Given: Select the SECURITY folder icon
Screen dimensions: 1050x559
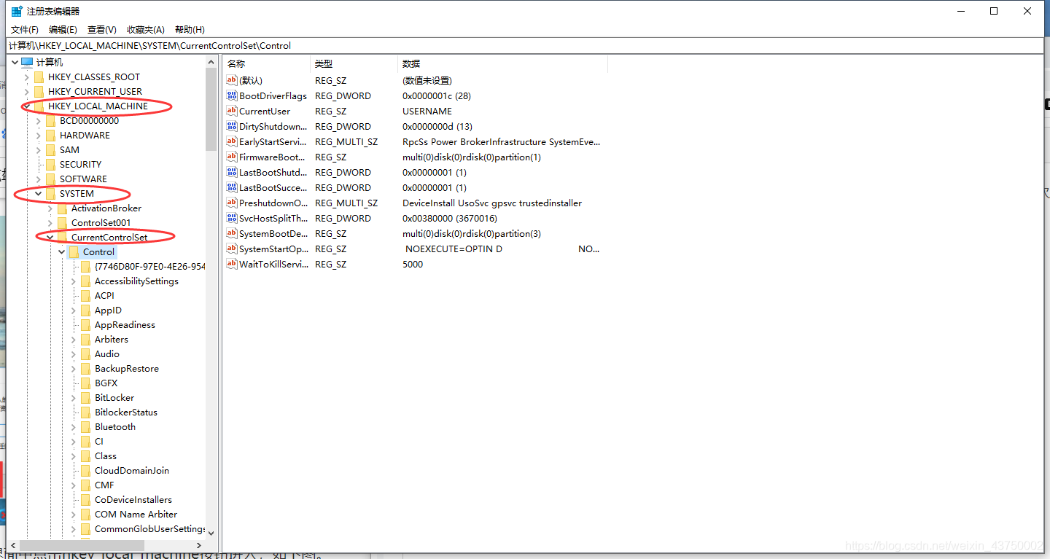Looking at the screenshot, I should click(x=50, y=165).
